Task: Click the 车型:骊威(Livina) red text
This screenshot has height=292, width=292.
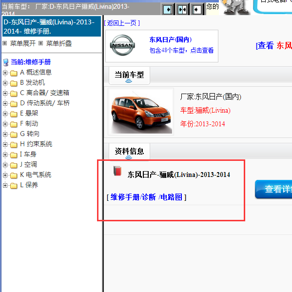Action: tap(205, 111)
